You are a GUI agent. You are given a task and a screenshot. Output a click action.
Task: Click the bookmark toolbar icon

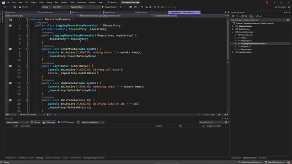tap(162, 7)
